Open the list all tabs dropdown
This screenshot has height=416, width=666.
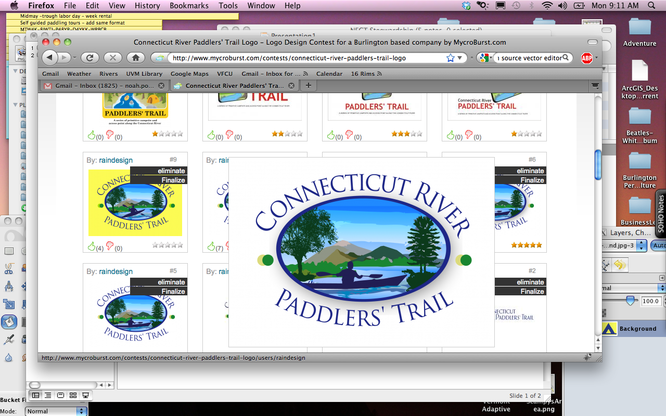[595, 85]
